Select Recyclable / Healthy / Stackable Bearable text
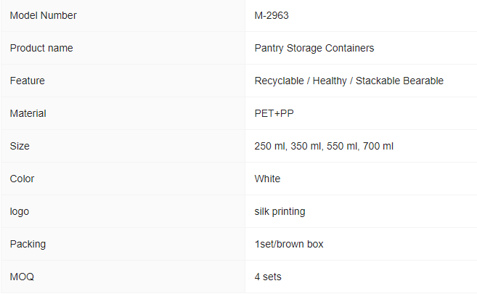 point(349,81)
